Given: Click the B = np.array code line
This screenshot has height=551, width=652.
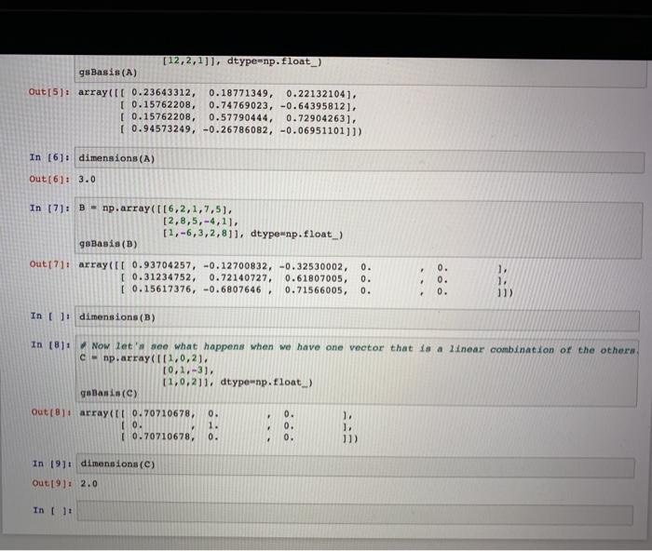Looking at the screenshot, I should point(156,208).
